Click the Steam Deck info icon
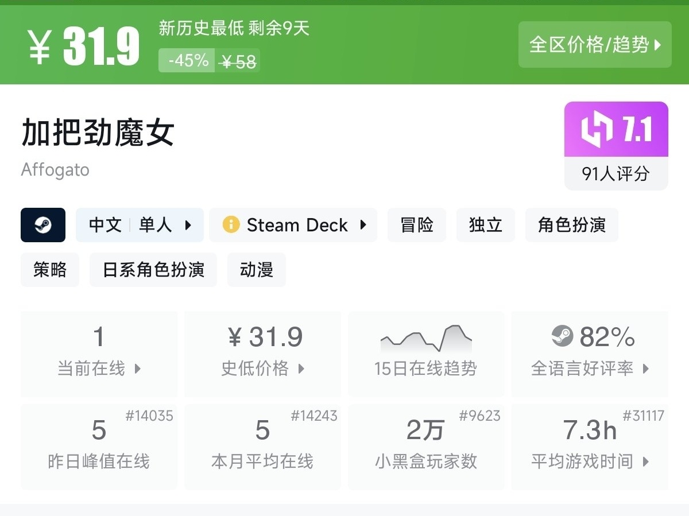 (231, 224)
